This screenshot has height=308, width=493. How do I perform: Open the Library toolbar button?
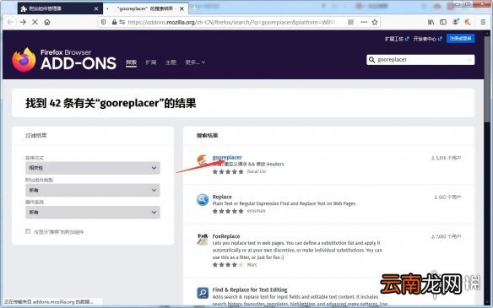(x=431, y=22)
